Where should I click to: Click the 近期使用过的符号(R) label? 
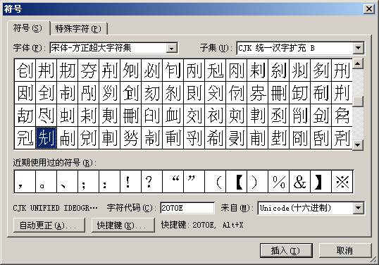(55, 163)
